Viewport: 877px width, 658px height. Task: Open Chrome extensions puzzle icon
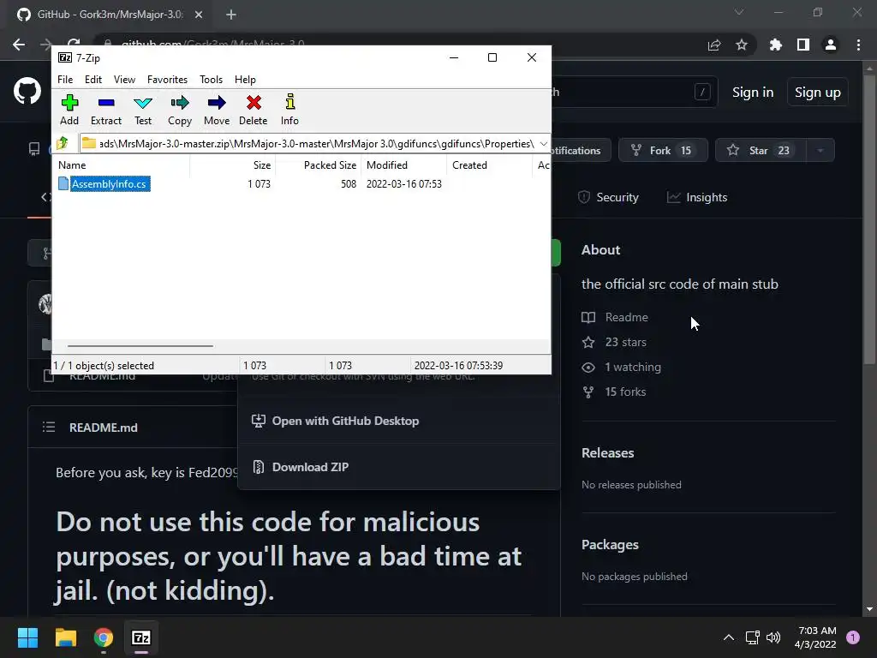pos(775,45)
